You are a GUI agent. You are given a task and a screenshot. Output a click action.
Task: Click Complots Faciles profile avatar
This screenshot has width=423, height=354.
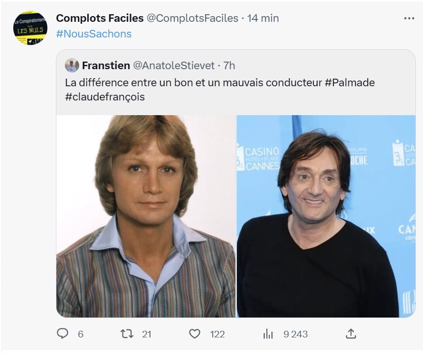(x=30, y=28)
